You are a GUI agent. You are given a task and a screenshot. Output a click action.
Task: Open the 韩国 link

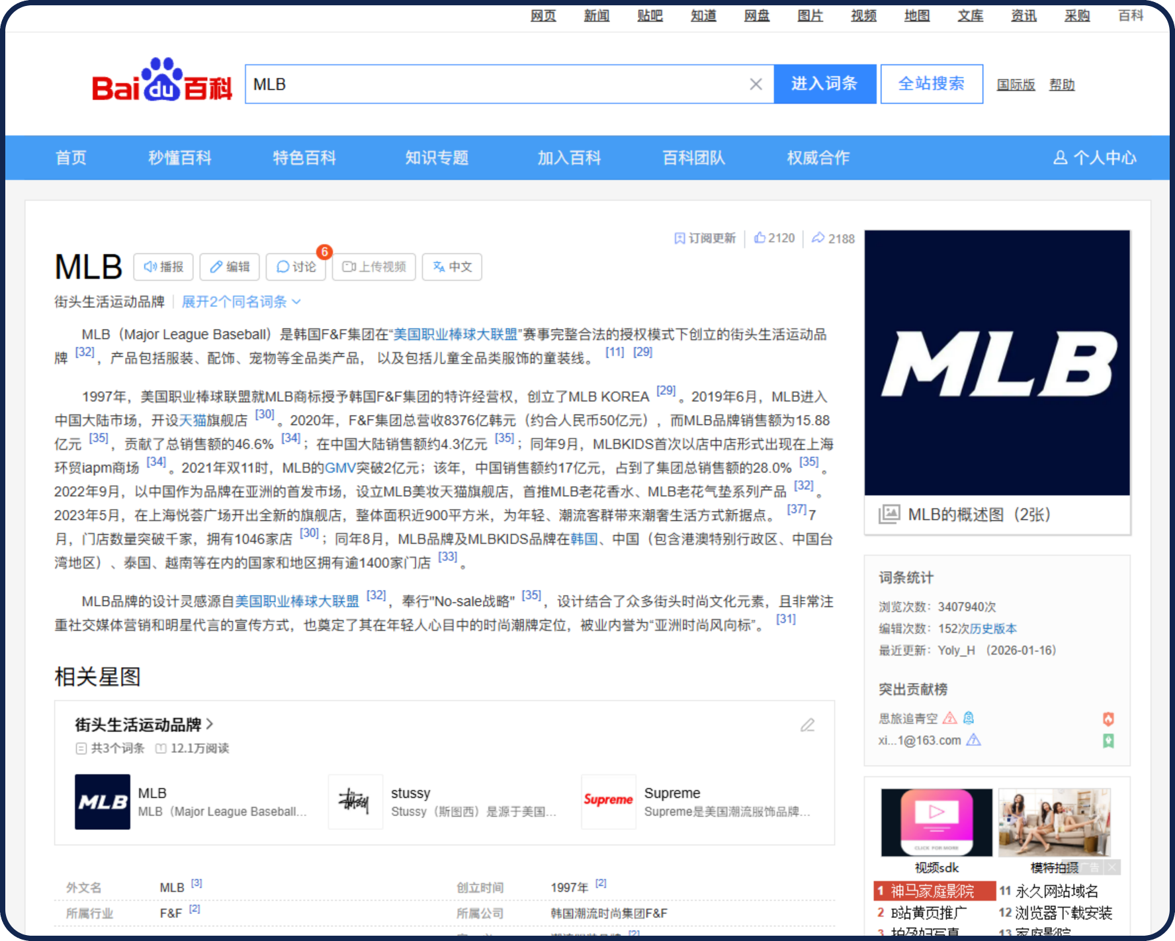(584, 539)
